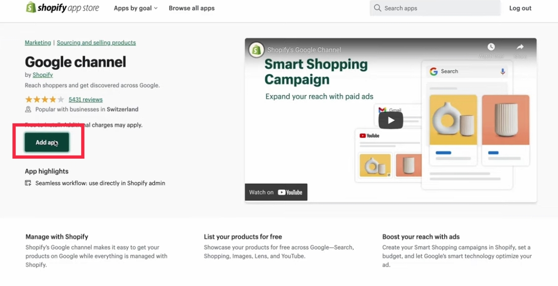Click the Share arrow icon
Screen dimensions: 558x286
tap(520, 47)
